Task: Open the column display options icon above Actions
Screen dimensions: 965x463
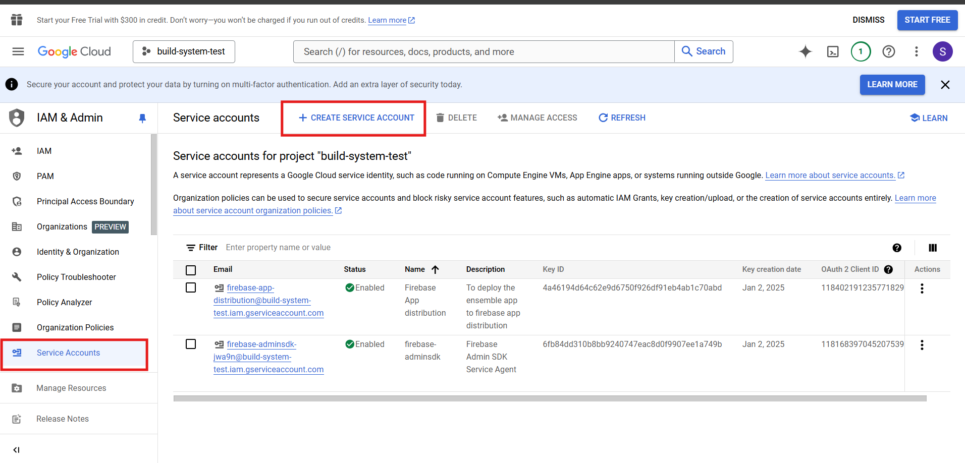Action: click(x=932, y=248)
